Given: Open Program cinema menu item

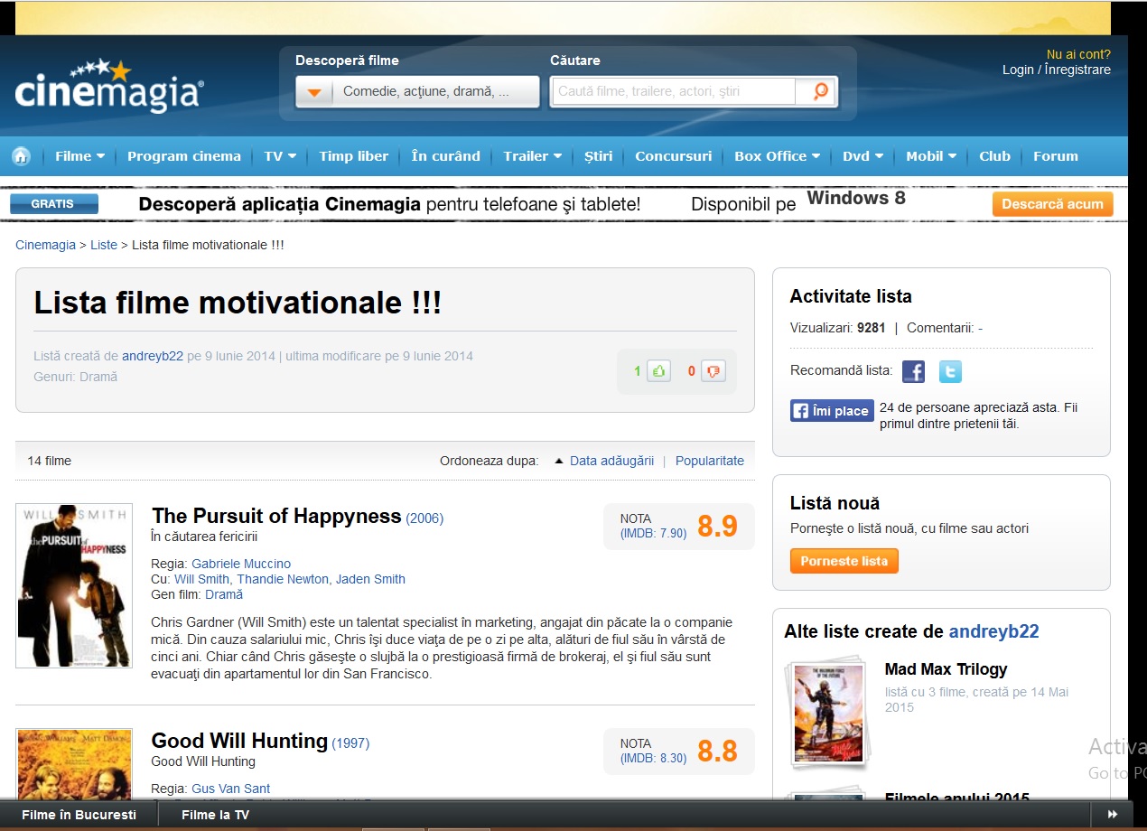Looking at the screenshot, I should 184,156.
